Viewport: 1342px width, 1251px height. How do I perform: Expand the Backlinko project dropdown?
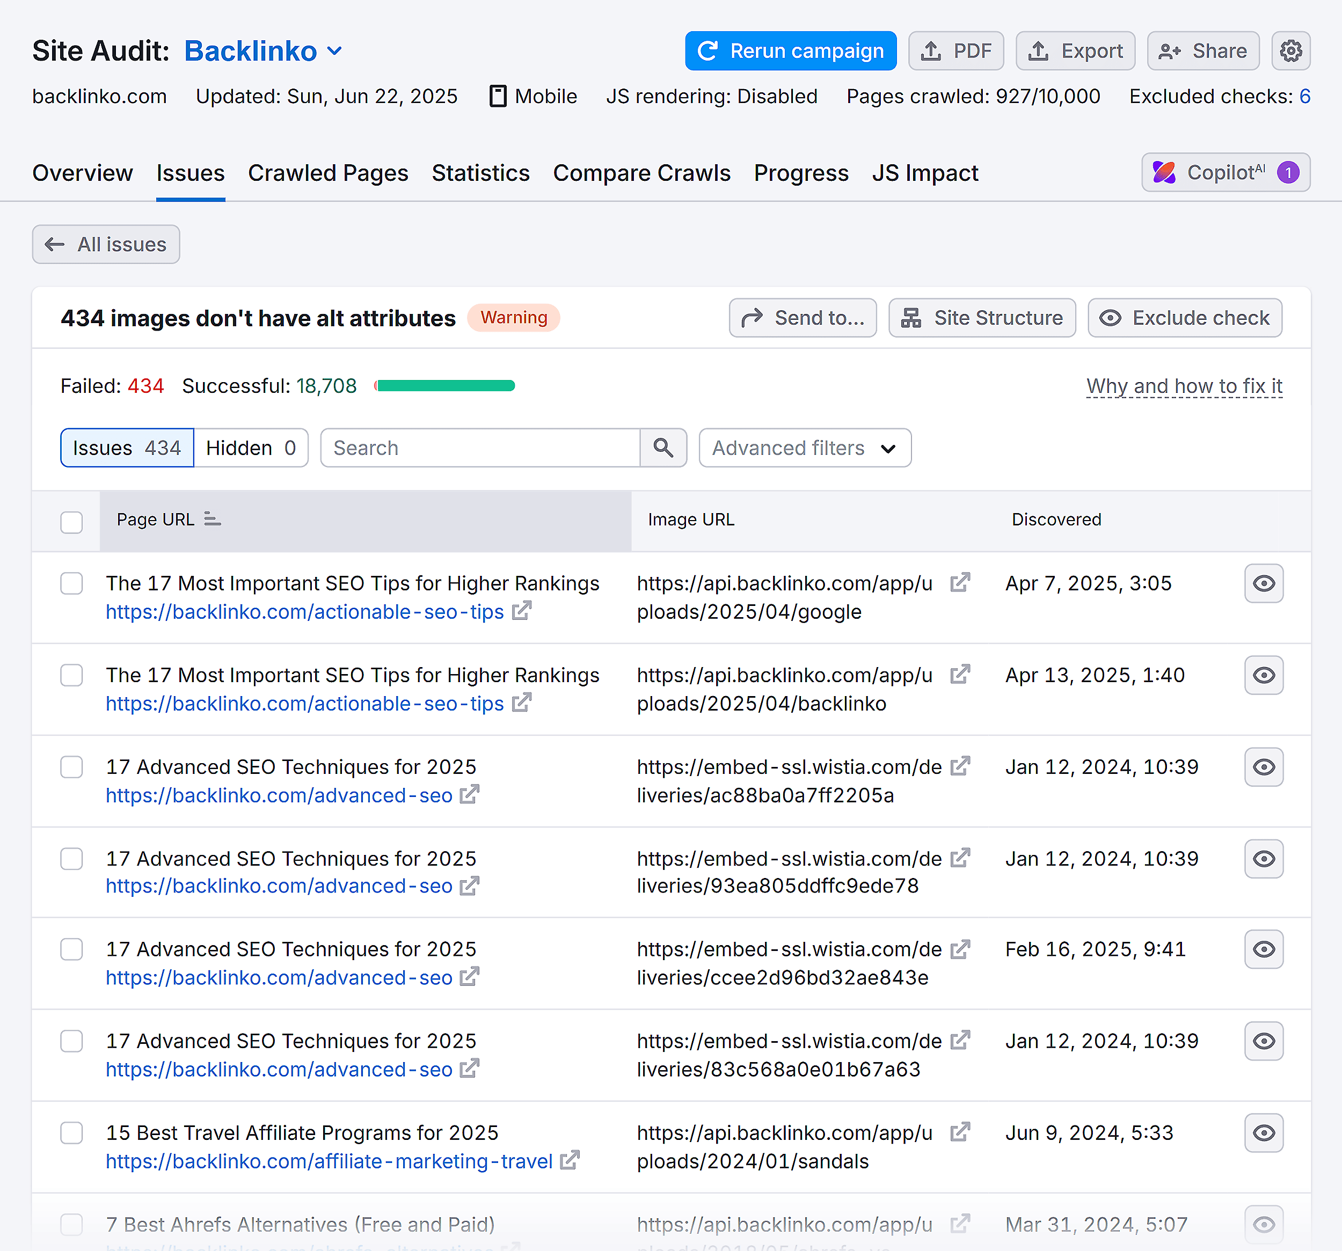[x=264, y=52]
